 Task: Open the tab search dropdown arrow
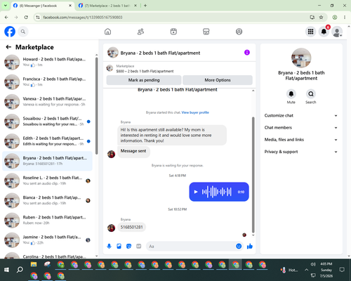coord(6,6)
